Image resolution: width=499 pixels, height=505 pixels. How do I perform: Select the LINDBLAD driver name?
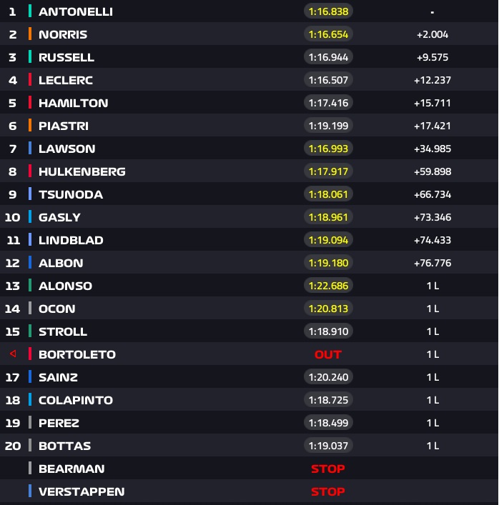click(71, 240)
